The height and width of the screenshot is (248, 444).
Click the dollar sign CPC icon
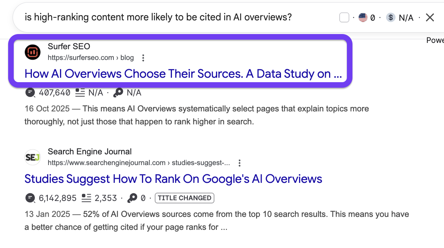coord(391,17)
